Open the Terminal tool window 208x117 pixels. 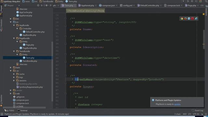point(22,110)
